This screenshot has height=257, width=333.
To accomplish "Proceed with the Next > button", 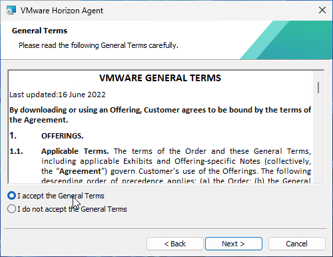I will (234, 244).
